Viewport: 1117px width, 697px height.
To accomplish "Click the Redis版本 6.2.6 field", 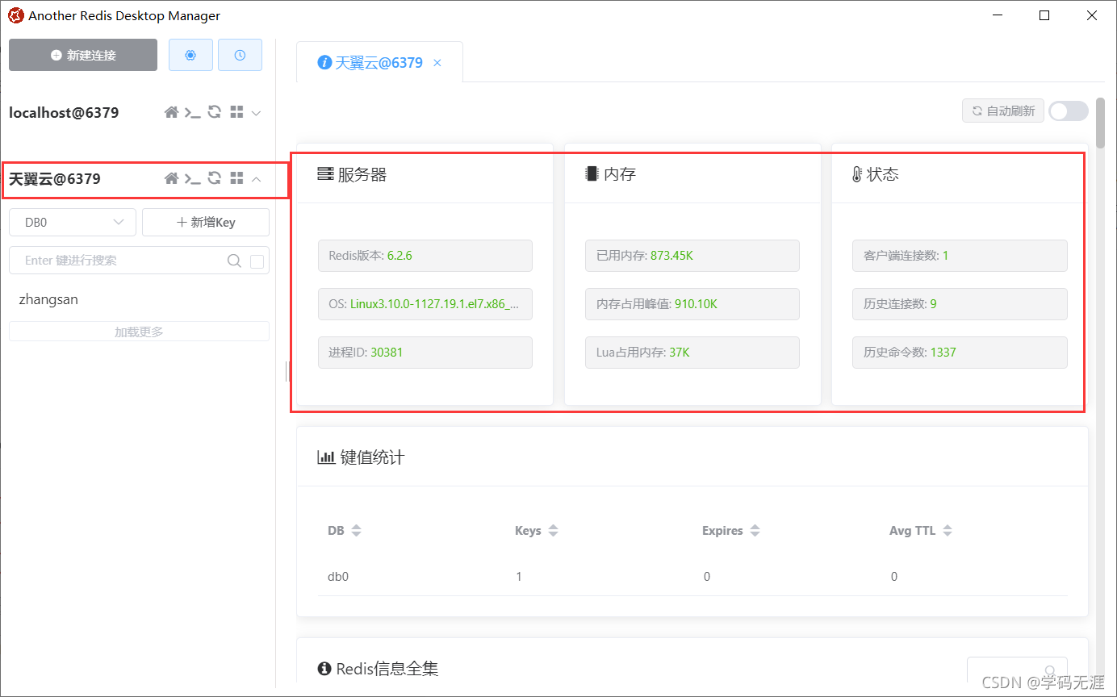I will [425, 256].
